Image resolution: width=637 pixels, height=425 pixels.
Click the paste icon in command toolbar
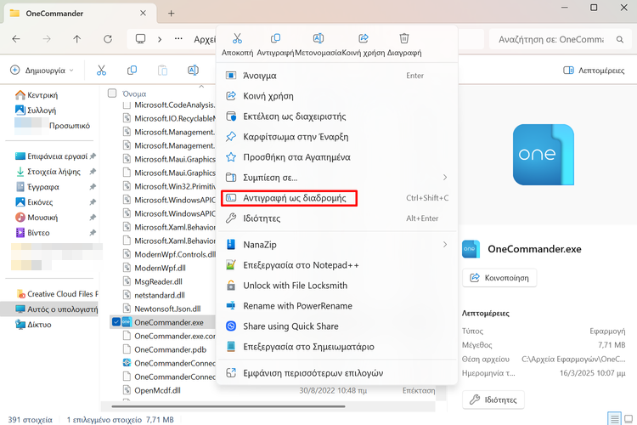click(162, 71)
